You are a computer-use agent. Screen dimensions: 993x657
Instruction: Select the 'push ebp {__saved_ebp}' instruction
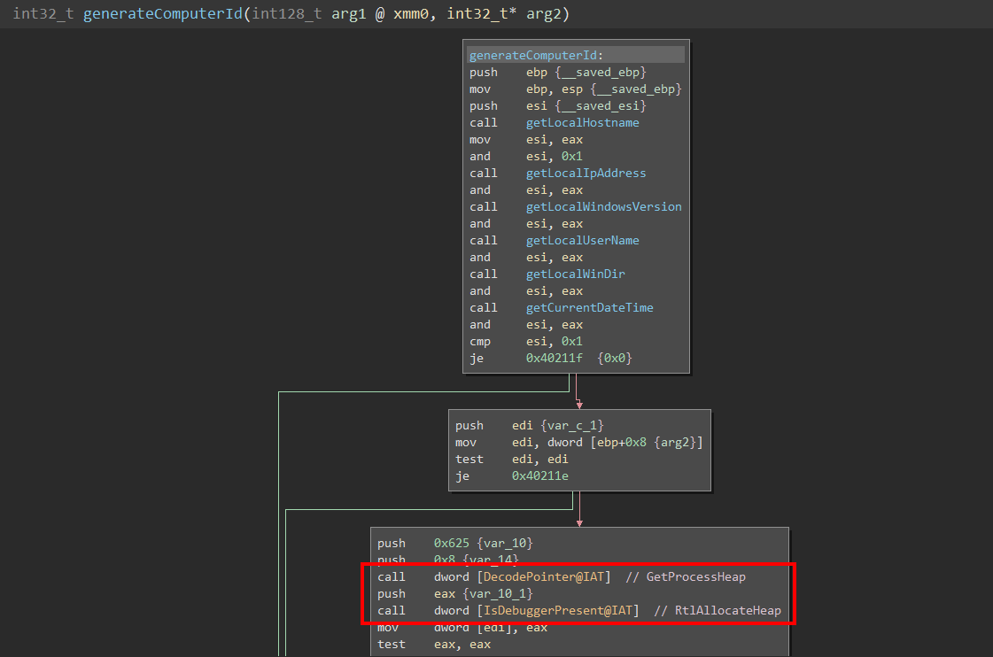click(x=558, y=72)
